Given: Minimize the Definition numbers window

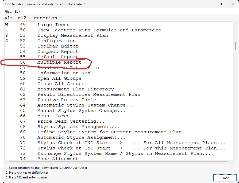Looking at the screenshot, I should click(x=207, y=4).
